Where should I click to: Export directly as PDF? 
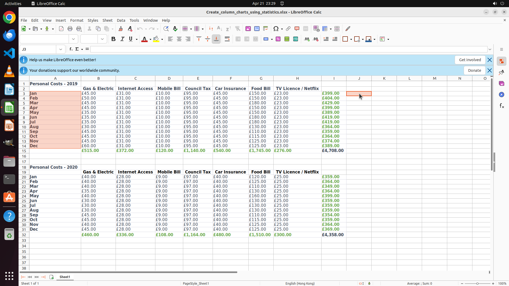tap(61, 29)
